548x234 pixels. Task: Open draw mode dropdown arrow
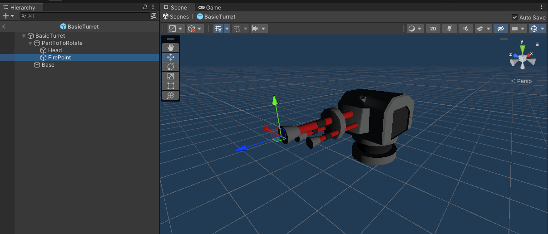coord(420,29)
